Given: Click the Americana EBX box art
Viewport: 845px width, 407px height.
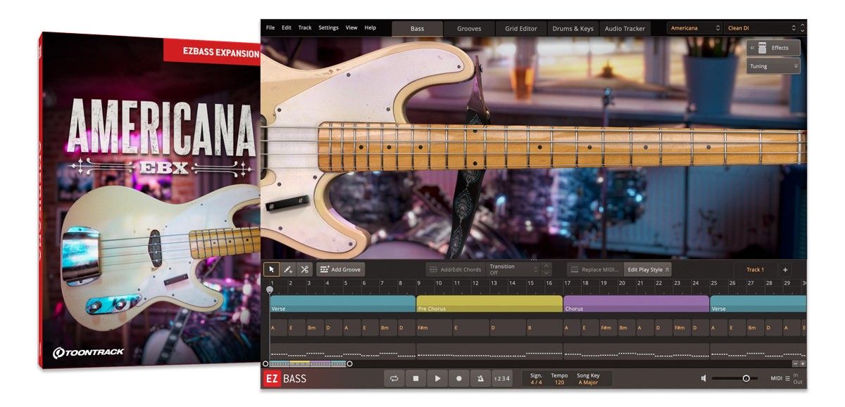Looking at the screenshot, I should pyautogui.click(x=149, y=200).
